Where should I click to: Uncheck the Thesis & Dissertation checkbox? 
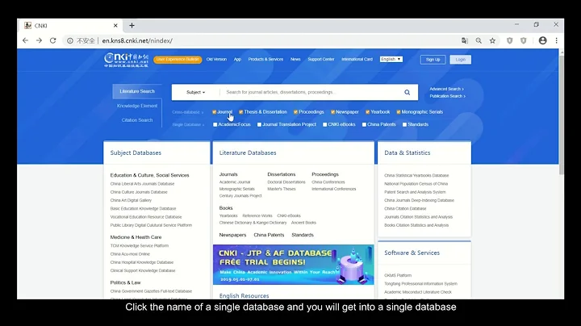[x=240, y=112]
